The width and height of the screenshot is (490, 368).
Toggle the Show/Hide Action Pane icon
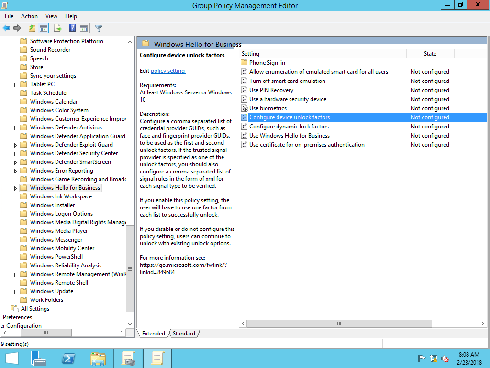(84, 28)
